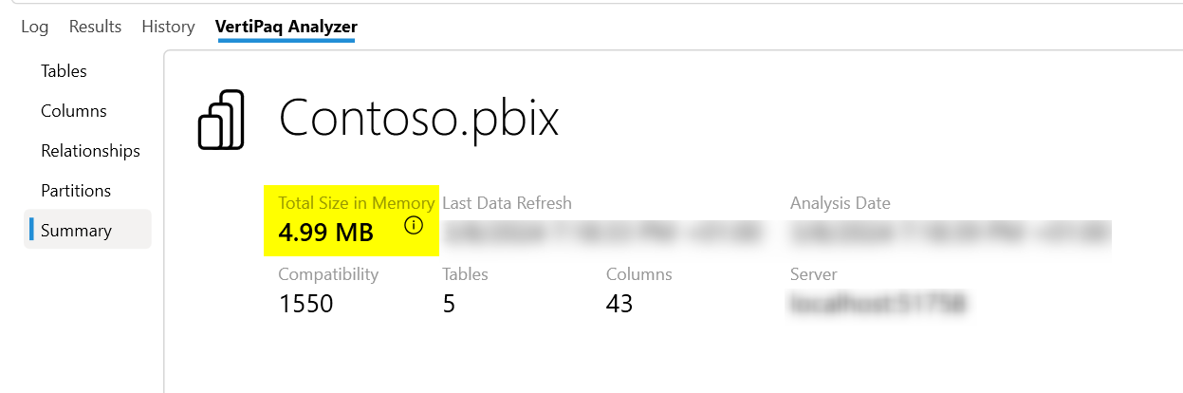Click the 4.99 MB memory size value

325,232
